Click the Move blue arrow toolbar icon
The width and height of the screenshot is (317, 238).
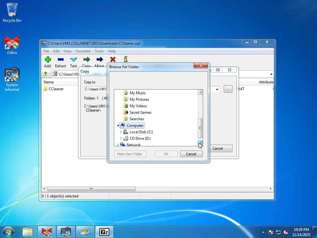99,59
